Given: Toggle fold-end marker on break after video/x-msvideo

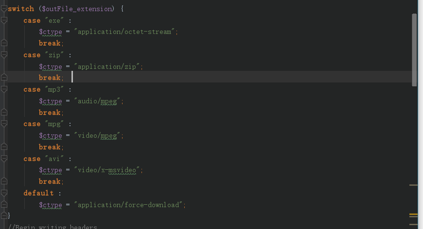Looking at the screenshot, I should (4, 181).
